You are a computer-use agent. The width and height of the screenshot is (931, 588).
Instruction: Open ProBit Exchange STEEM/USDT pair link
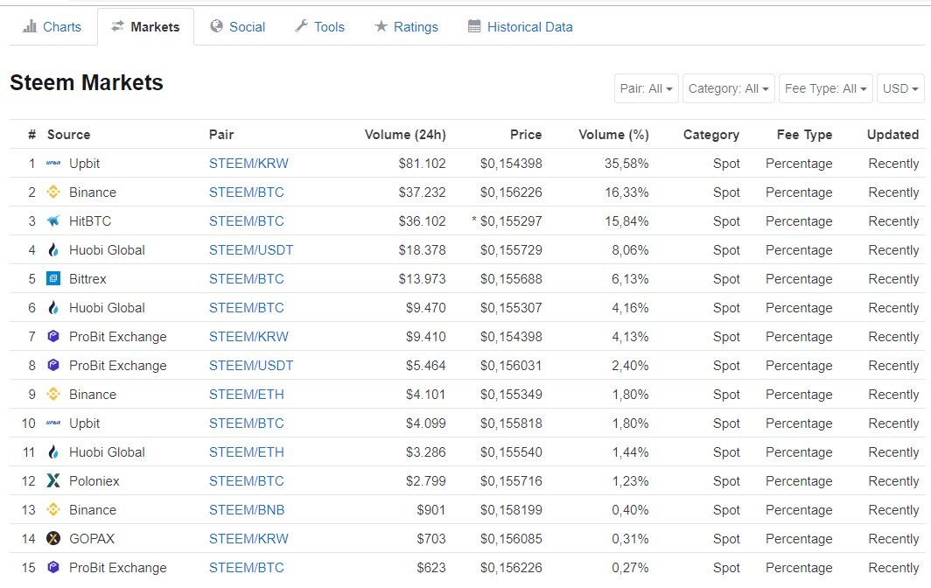[x=251, y=365]
